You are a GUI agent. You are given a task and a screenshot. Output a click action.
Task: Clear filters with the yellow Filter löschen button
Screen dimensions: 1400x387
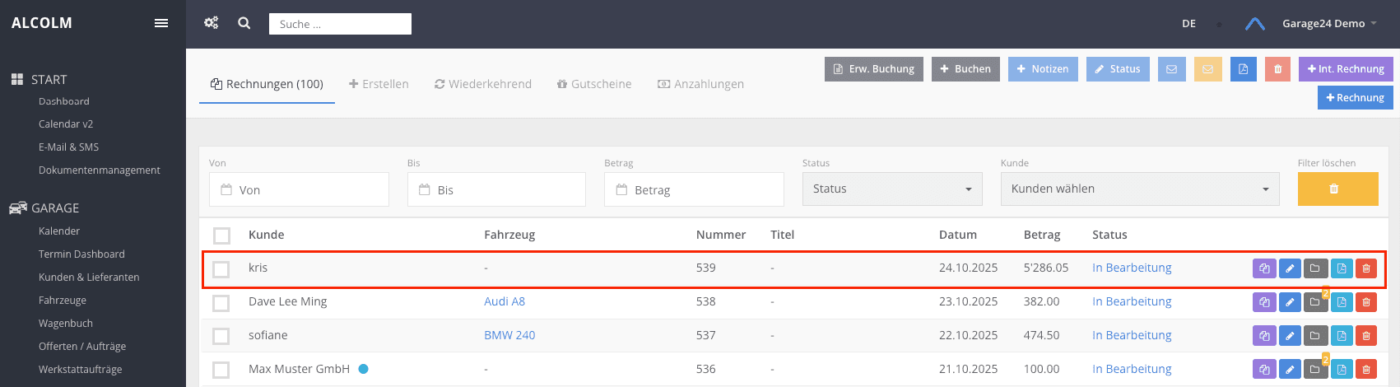pyautogui.click(x=1337, y=189)
